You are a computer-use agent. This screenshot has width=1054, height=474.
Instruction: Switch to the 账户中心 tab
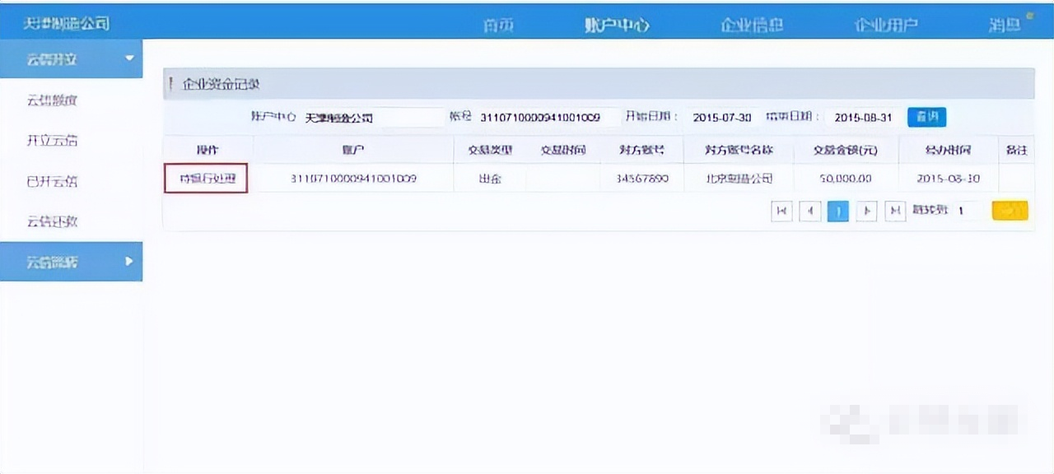(617, 26)
